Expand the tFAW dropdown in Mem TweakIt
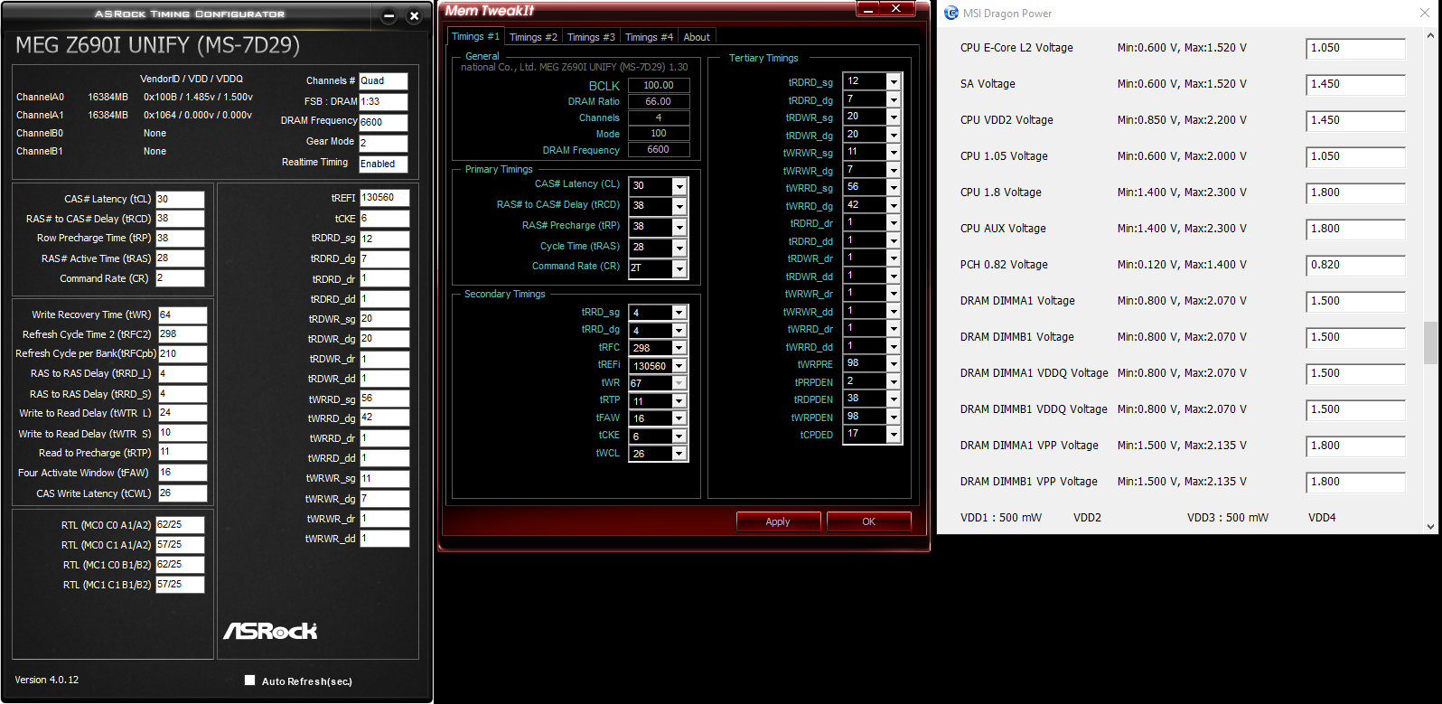 (x=679, y=418)
